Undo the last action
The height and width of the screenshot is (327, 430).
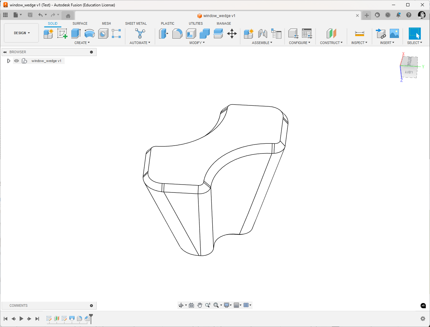[40, 15]
